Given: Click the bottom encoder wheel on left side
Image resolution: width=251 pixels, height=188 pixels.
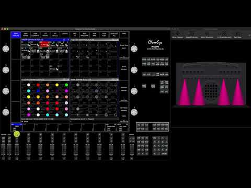Looking at the screenshot, I should pos(6,112).
